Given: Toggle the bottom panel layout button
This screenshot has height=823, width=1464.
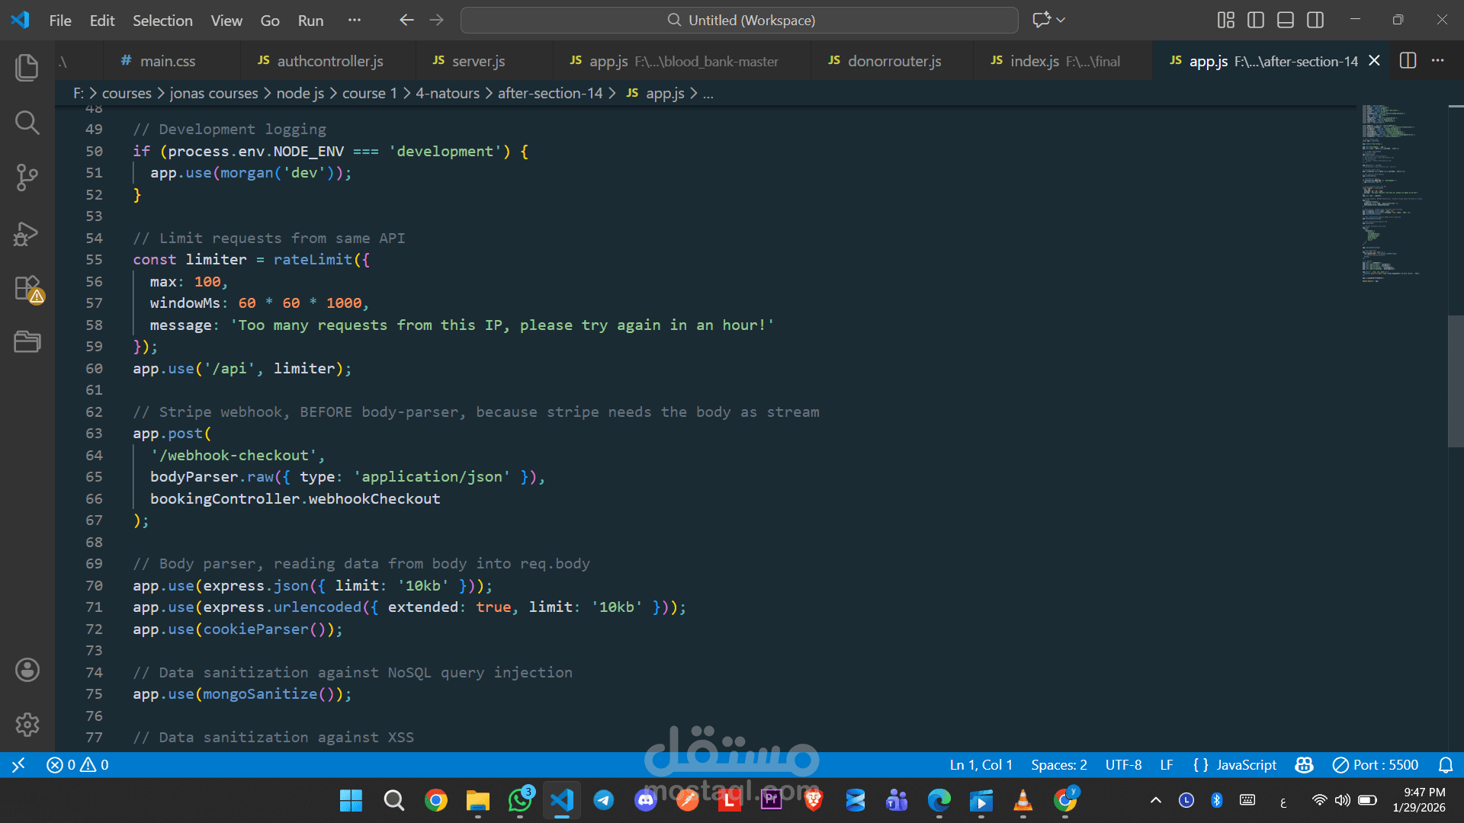Looking at the screenshot, I should coord(1285,20).
